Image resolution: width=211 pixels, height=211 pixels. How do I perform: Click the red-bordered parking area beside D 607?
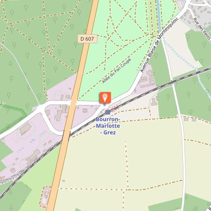45,197
